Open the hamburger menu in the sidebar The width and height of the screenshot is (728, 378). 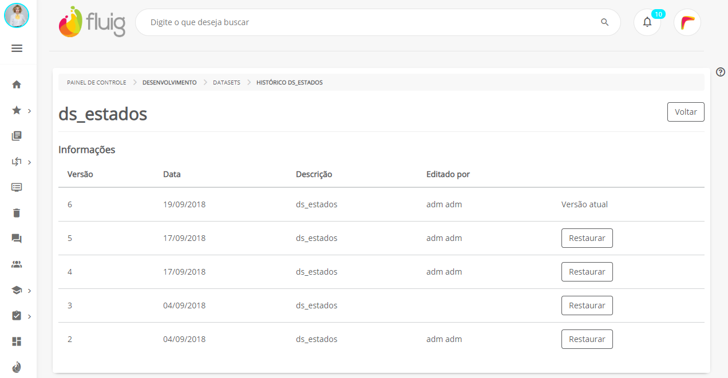pos(17,49)
